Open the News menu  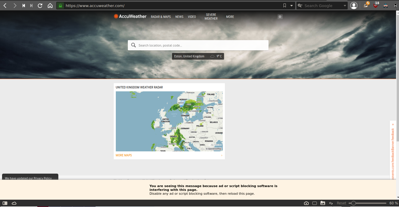179,17
